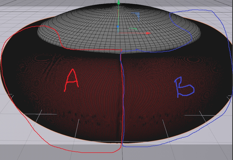Click the vertical seam between A and B
This screenshot has height=160, width=233.
[x=122, y=92]
